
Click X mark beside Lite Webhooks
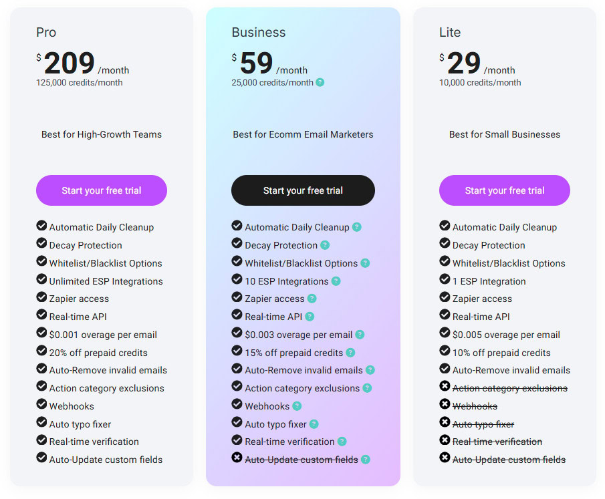click(445, 403)
